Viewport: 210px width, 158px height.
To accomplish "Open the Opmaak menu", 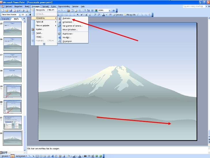I will point(45,6).
